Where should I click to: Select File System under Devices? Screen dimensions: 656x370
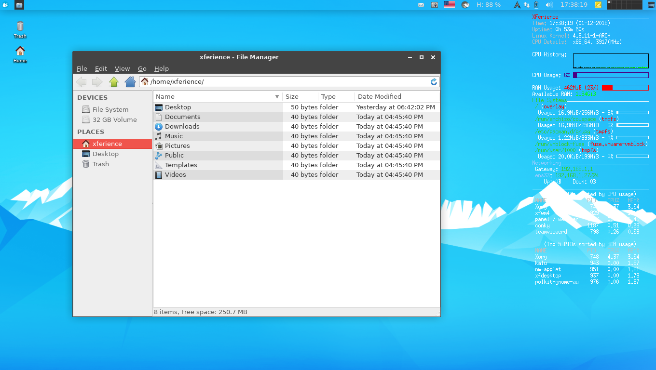(x=110, y=109)
